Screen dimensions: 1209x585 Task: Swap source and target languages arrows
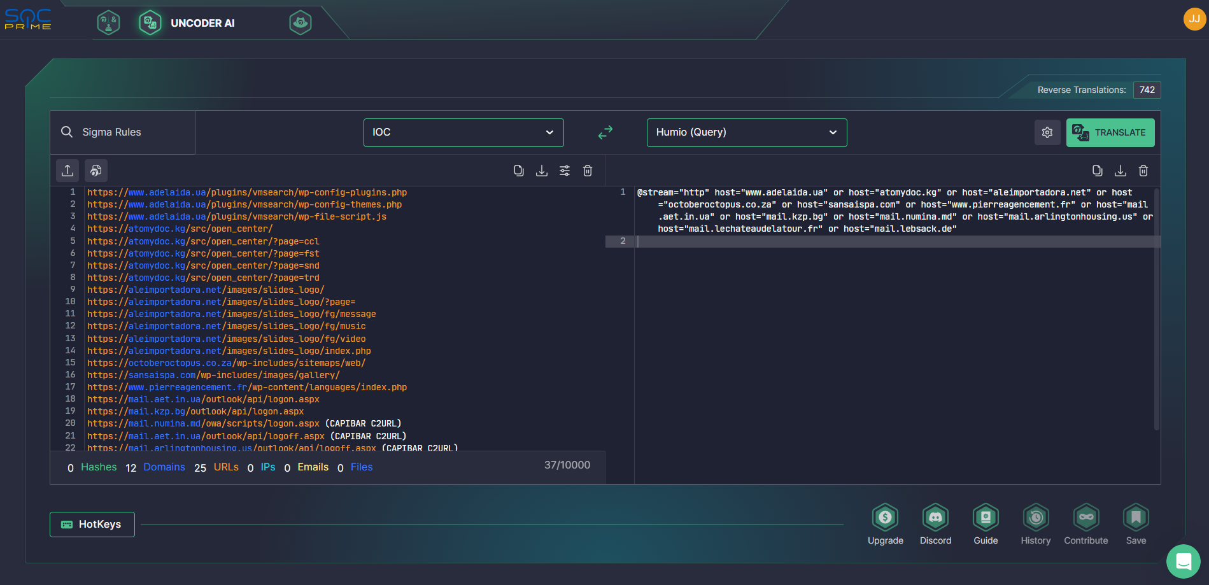tap(605, 132)
